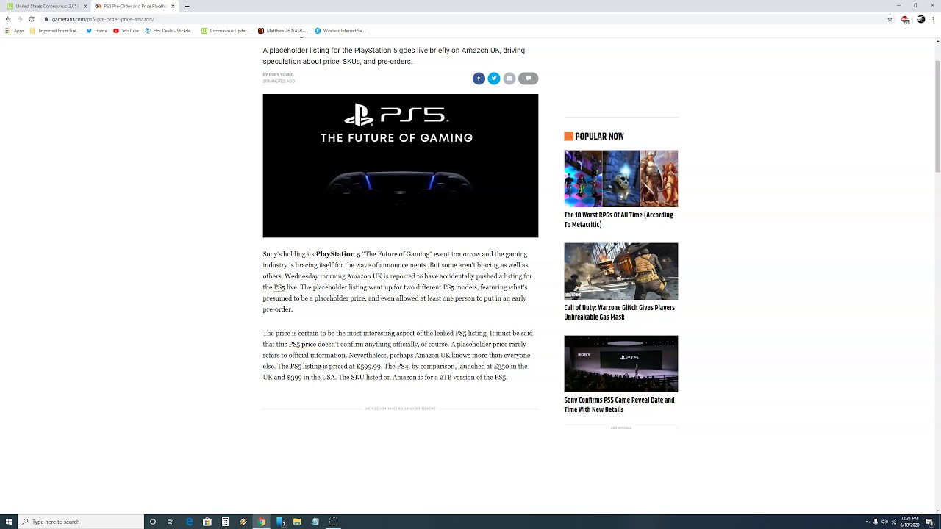
Task: Open the Chrome profile avatar
Action: coord(921,19)
